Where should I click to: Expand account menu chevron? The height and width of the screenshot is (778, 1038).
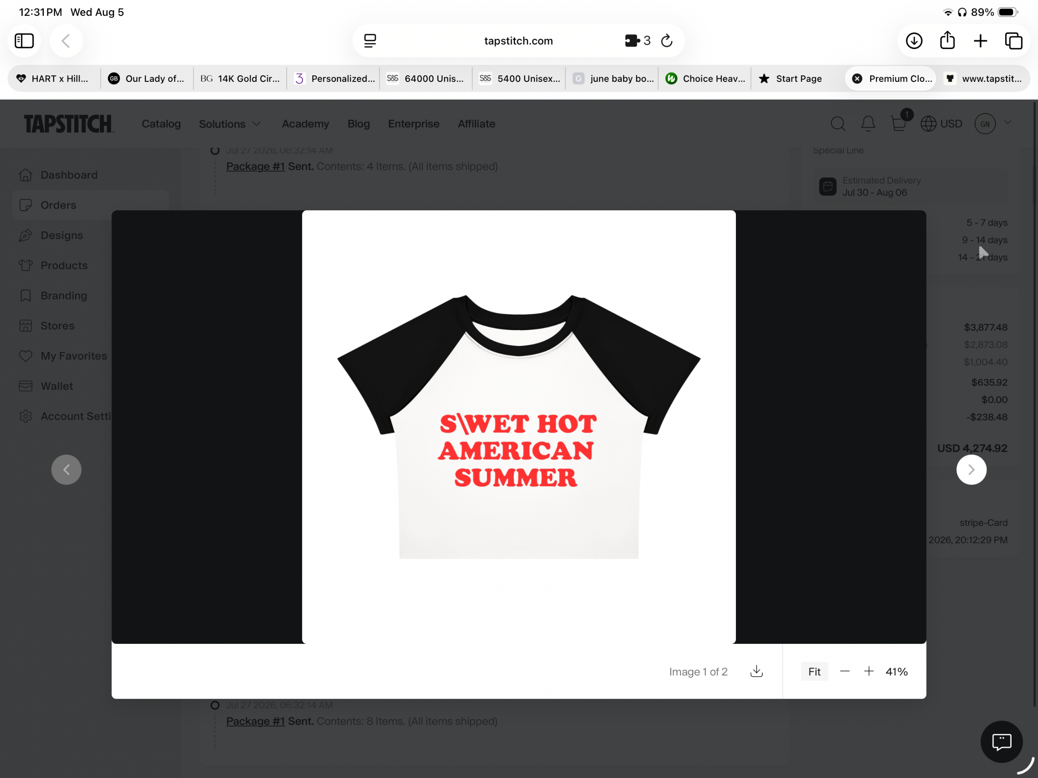pyautogui.click(x=1007, y=123)
